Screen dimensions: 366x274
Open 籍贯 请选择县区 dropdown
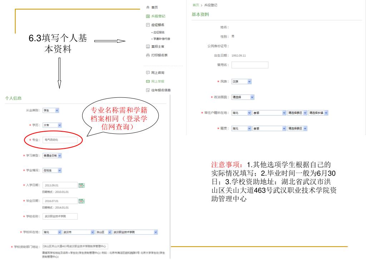[297, 128]
